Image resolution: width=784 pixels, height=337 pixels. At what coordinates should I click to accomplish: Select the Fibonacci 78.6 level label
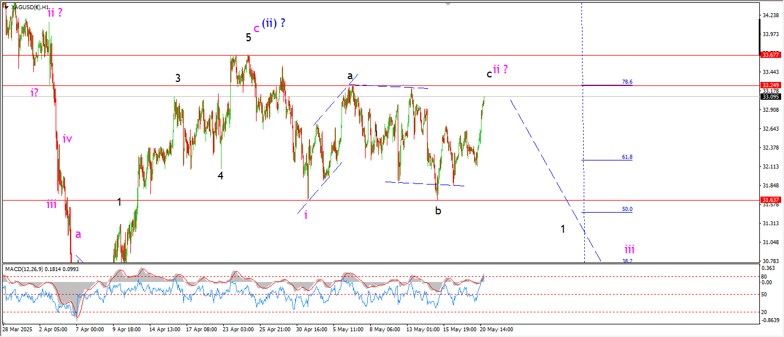click(627, 82)
